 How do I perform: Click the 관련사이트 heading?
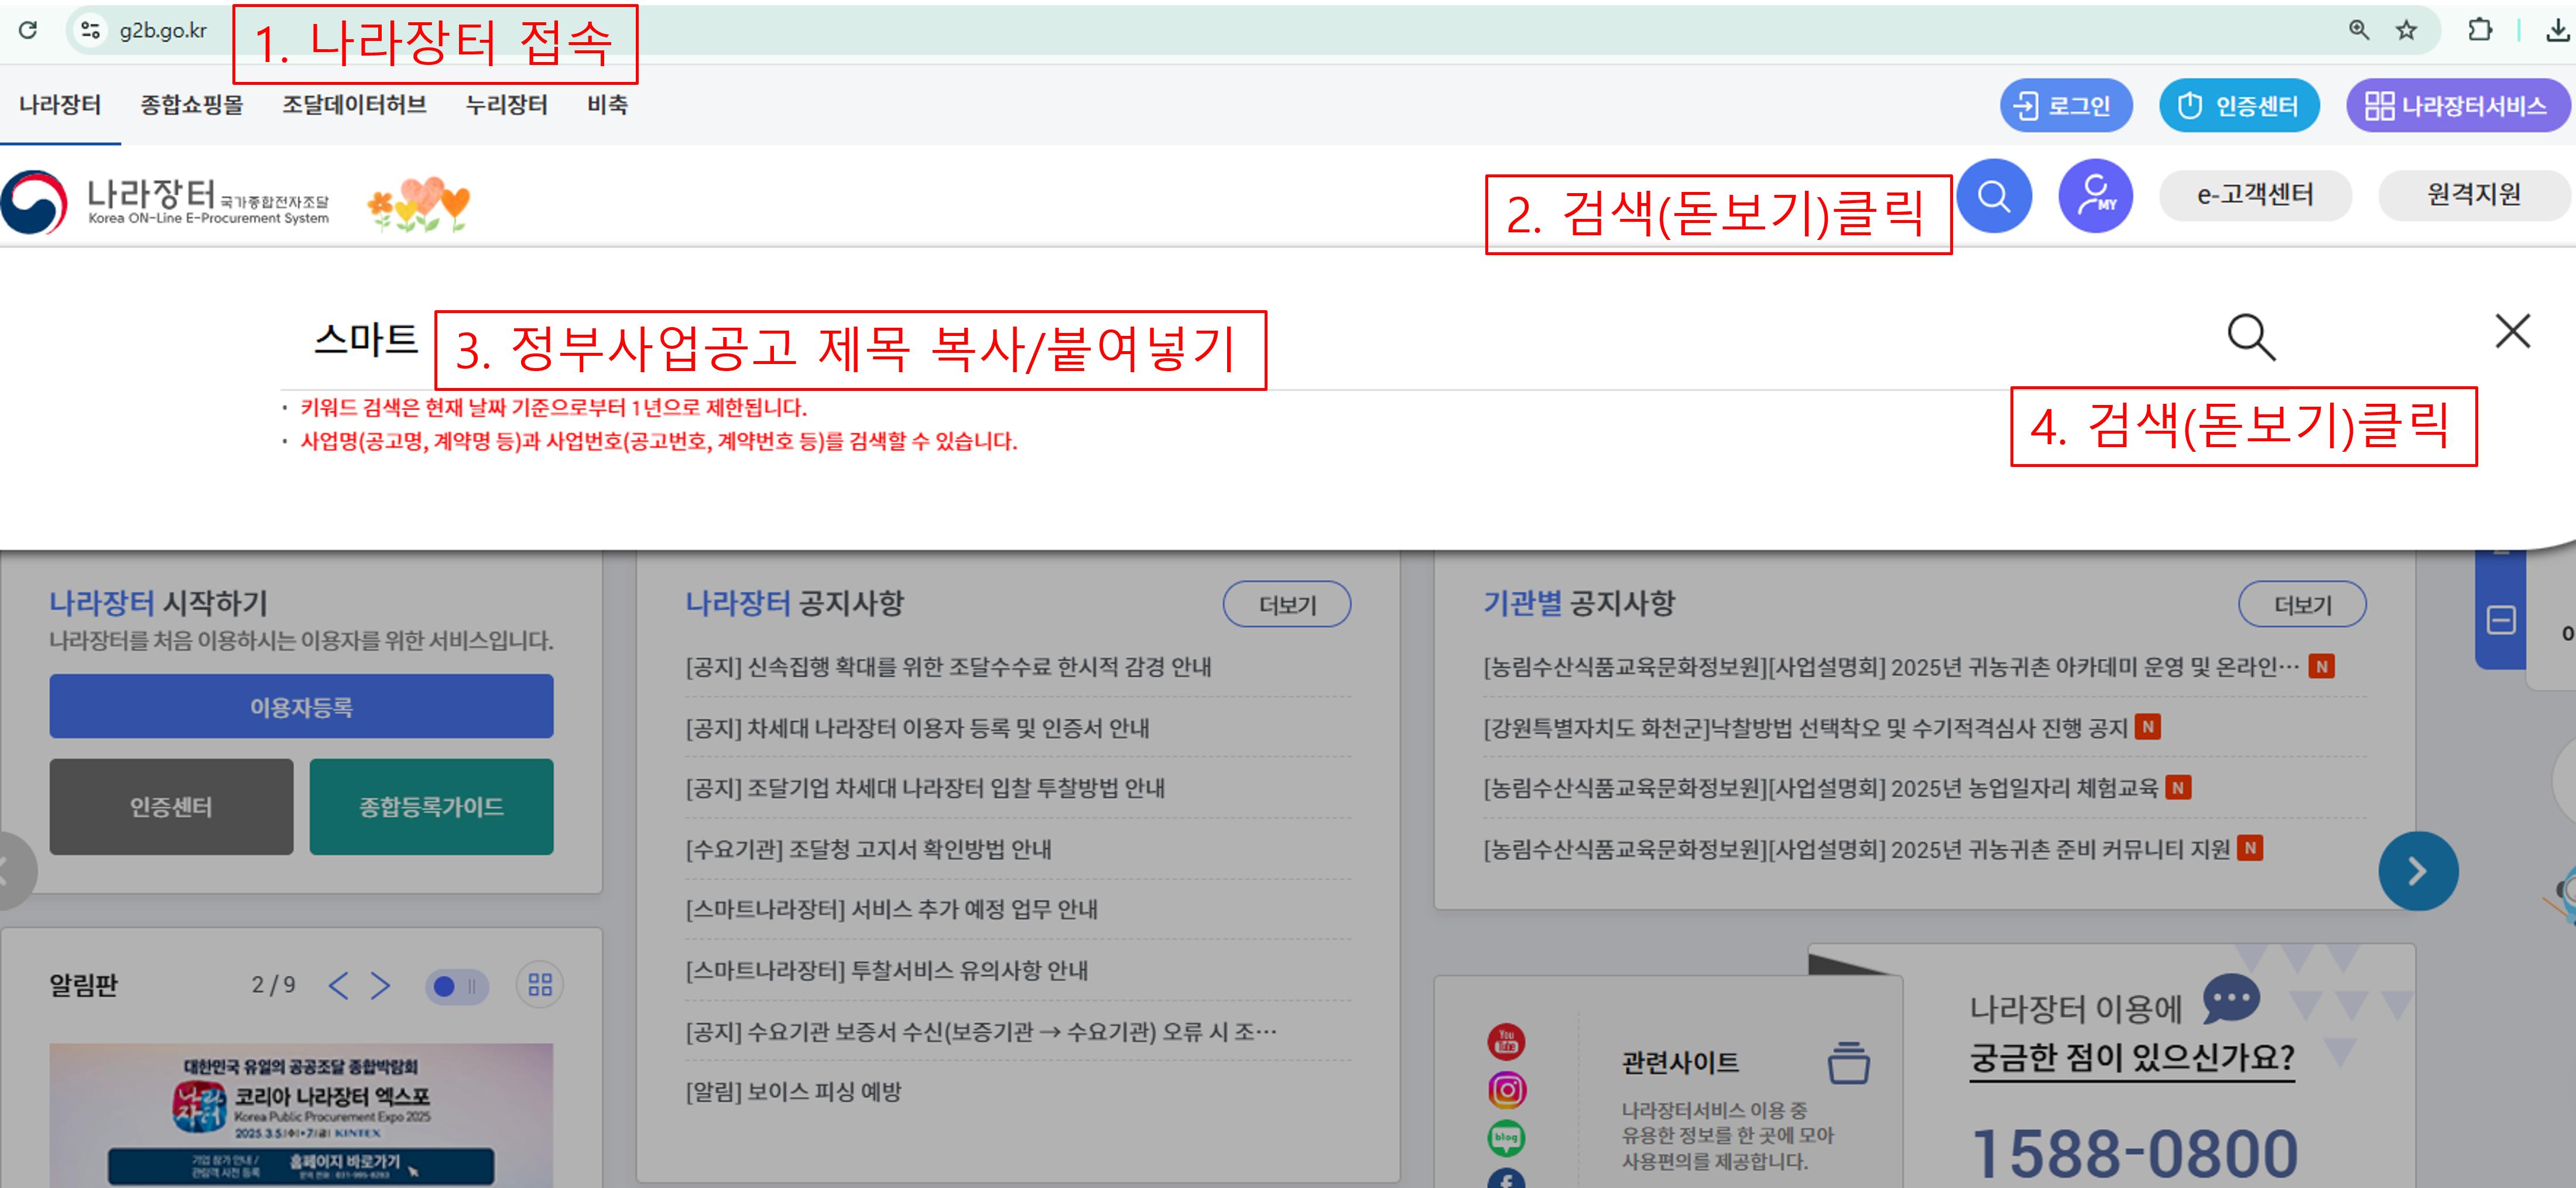point(1680,1062)
